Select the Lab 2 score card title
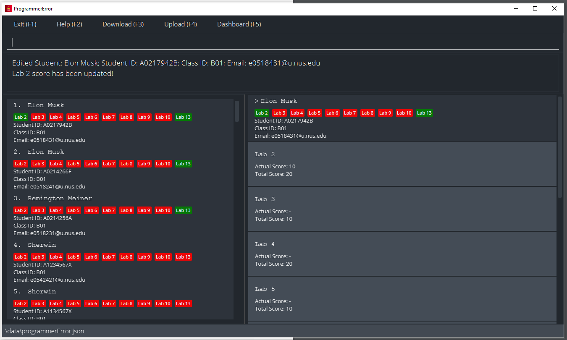Screen dimensions: 567x340 coord(265,154)
